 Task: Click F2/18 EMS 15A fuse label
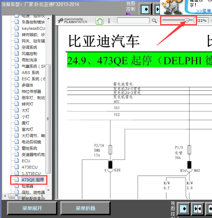[x=99, y=150]
